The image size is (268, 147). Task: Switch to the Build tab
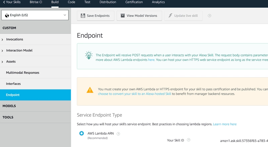55,2
